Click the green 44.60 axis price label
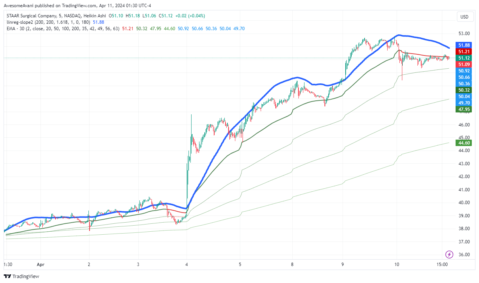Viewport: 479px width, 283px height. coord(464,143)
